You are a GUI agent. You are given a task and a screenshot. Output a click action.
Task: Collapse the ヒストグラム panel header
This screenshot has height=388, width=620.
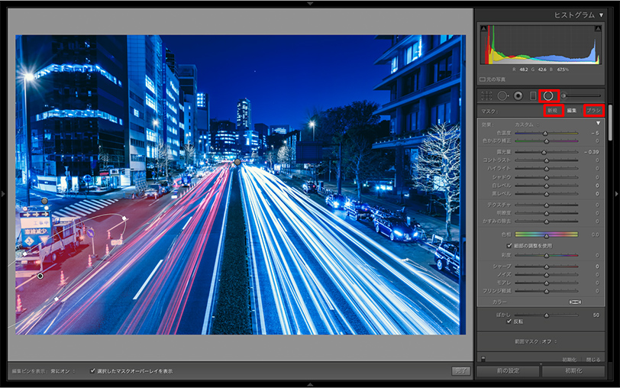coord(601,15)
